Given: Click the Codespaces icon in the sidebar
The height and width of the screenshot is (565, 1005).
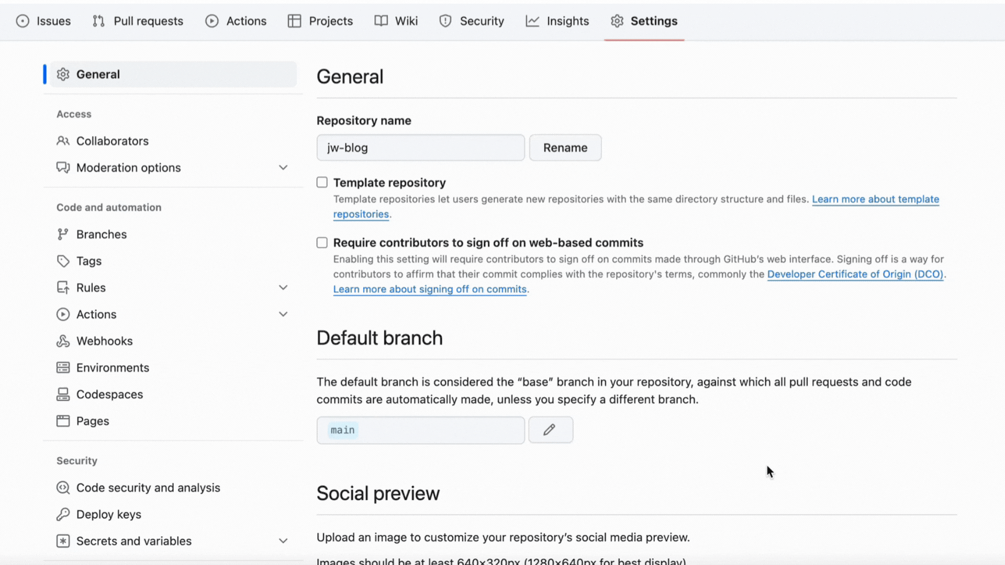Looking at the screenshot, I should (x=63, y=394).
